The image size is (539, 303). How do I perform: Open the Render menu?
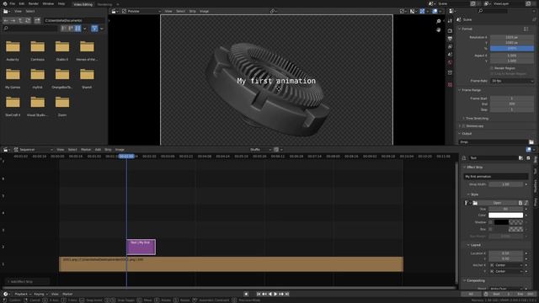click(34, 3)
